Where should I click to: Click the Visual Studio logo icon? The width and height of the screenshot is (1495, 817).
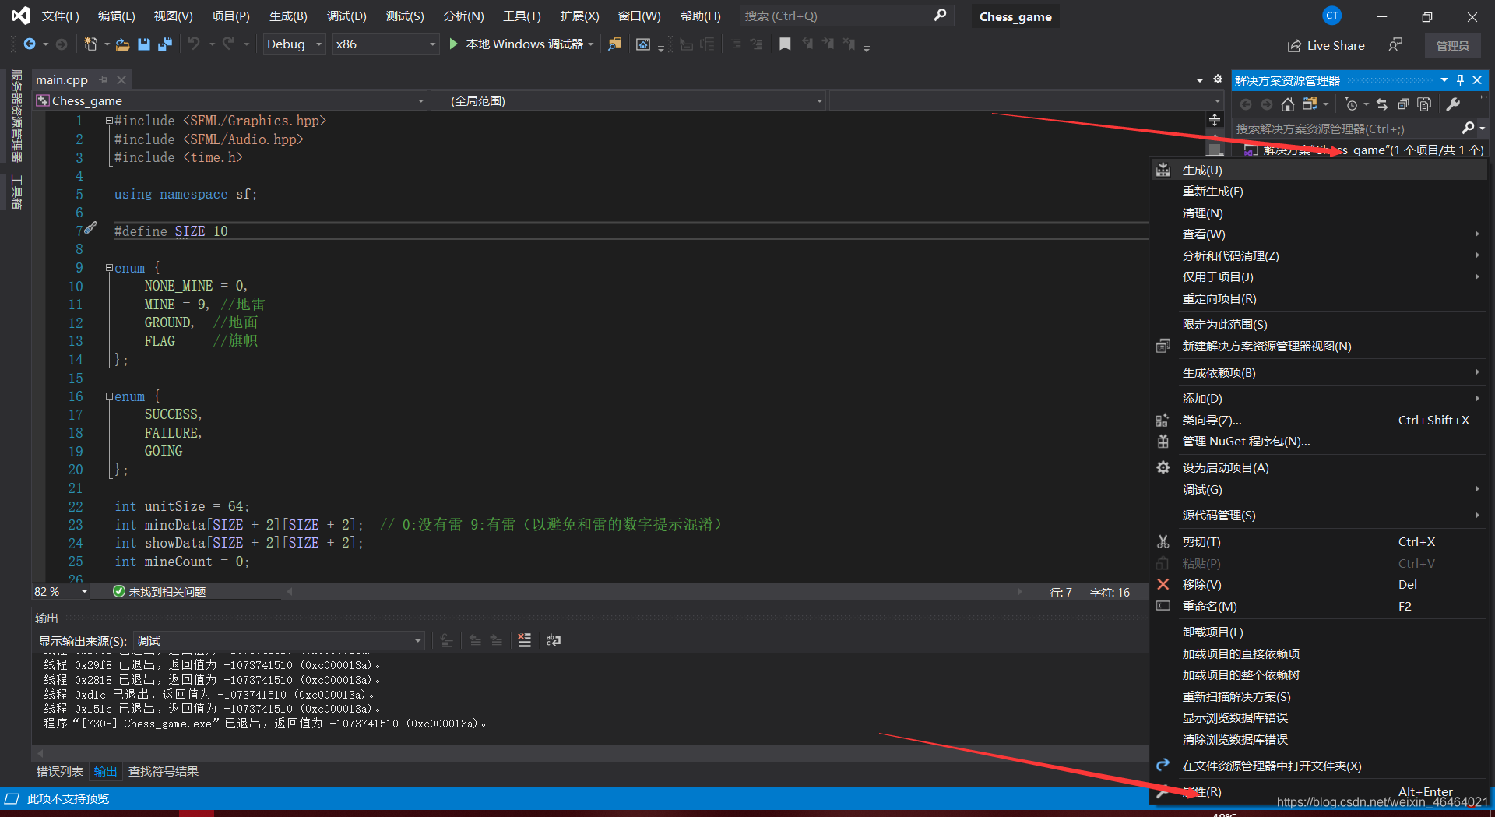[21, 16]
